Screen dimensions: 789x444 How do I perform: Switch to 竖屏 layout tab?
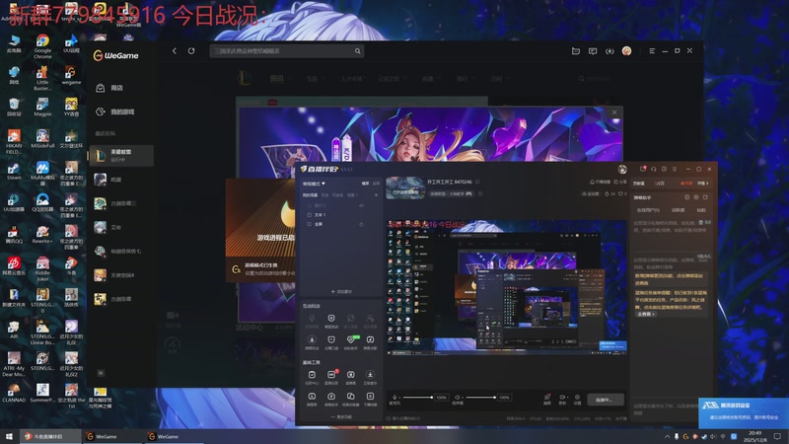click(376, 184)
